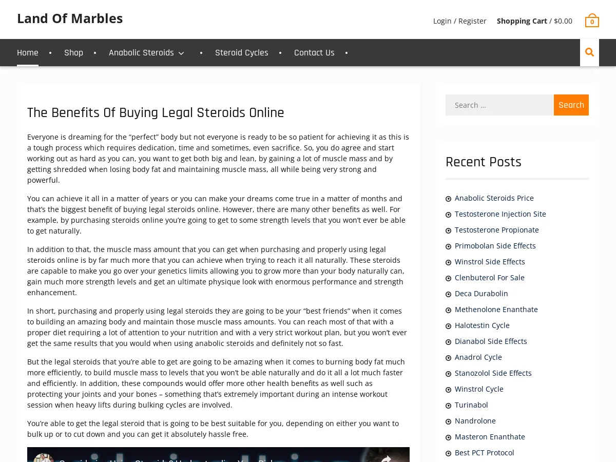Open the Testosterone Propionate recent post
The image size is (616, 462).
496,229
